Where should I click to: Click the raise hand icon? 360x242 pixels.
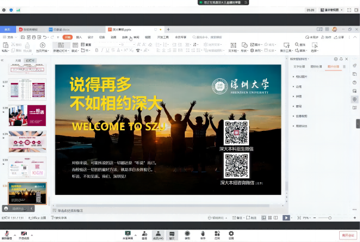pos(203,233)
